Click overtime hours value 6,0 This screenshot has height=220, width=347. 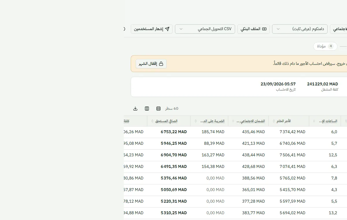pyautogui.click(x=334, y=132)
